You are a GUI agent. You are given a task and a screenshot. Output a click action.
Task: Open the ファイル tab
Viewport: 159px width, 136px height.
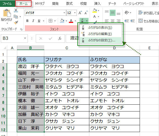(7, 4)
